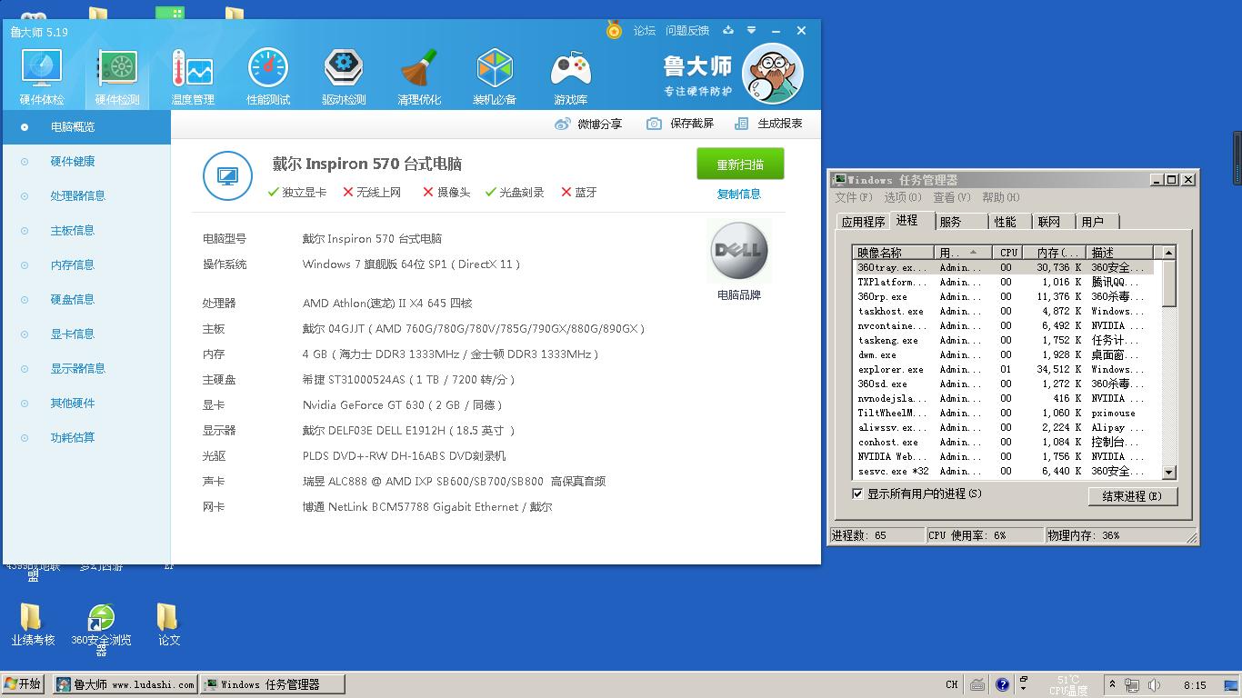Generate report via 生成报表 icon
1242x698 pixels.
[742, 124]
